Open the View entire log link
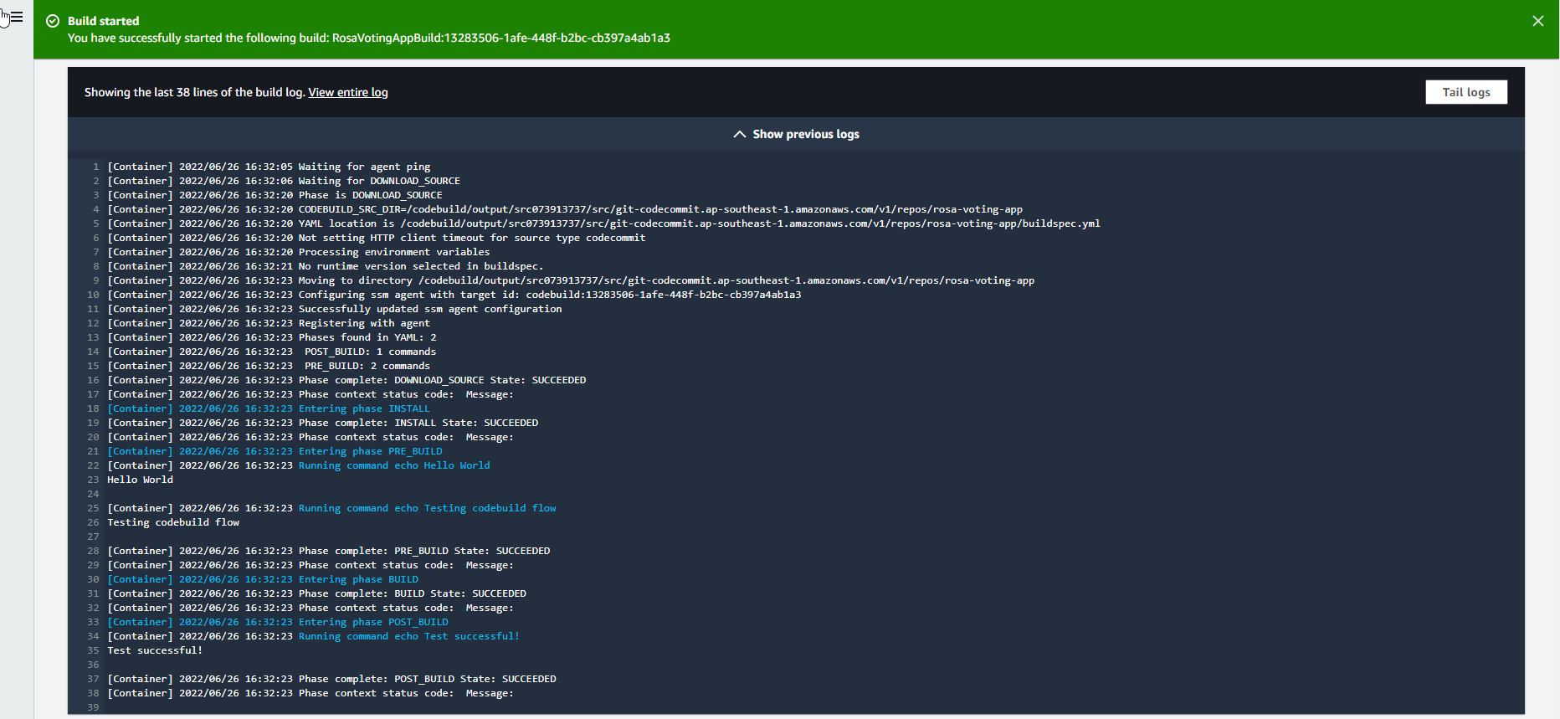1560x719 pixels. pyautogui.click(x=347, y=92)
